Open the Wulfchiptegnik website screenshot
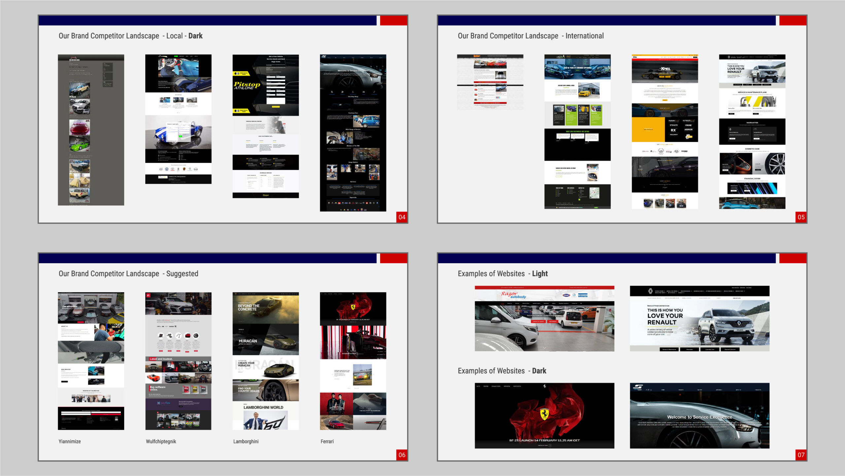 click(178, 361)
